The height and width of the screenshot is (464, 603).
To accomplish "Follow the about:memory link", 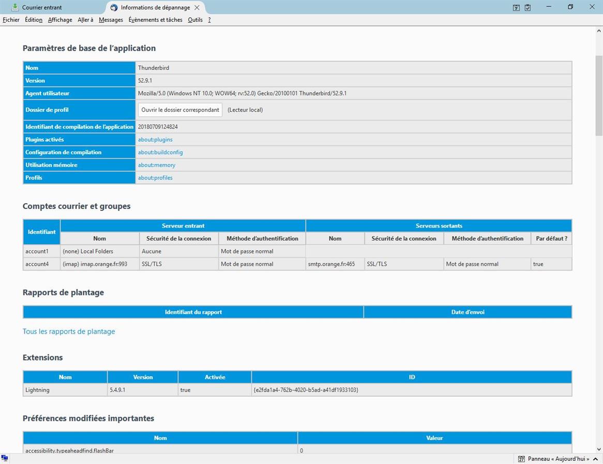I will 157,165.
